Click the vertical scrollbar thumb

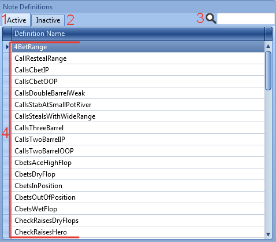point(268,71)
